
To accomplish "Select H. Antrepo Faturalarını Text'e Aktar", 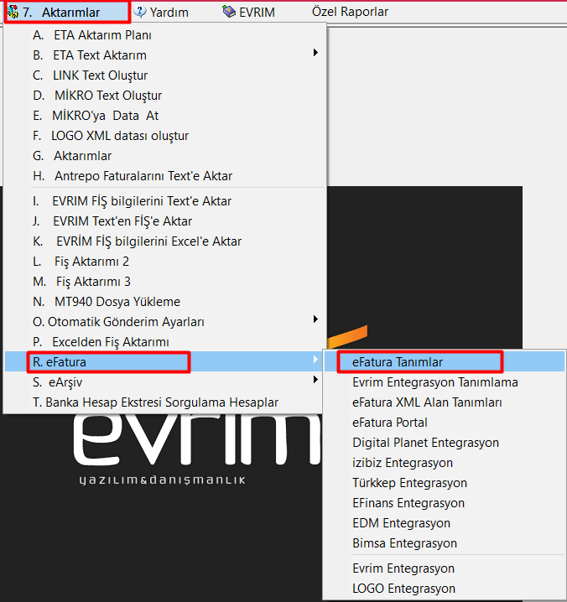I will click(x=164, y=176).
